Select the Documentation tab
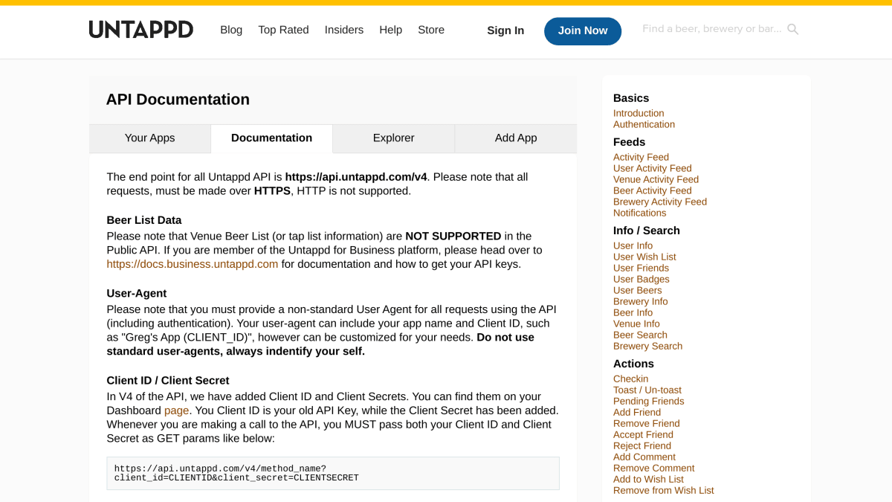892x502 pixels. tap(272, 138)
